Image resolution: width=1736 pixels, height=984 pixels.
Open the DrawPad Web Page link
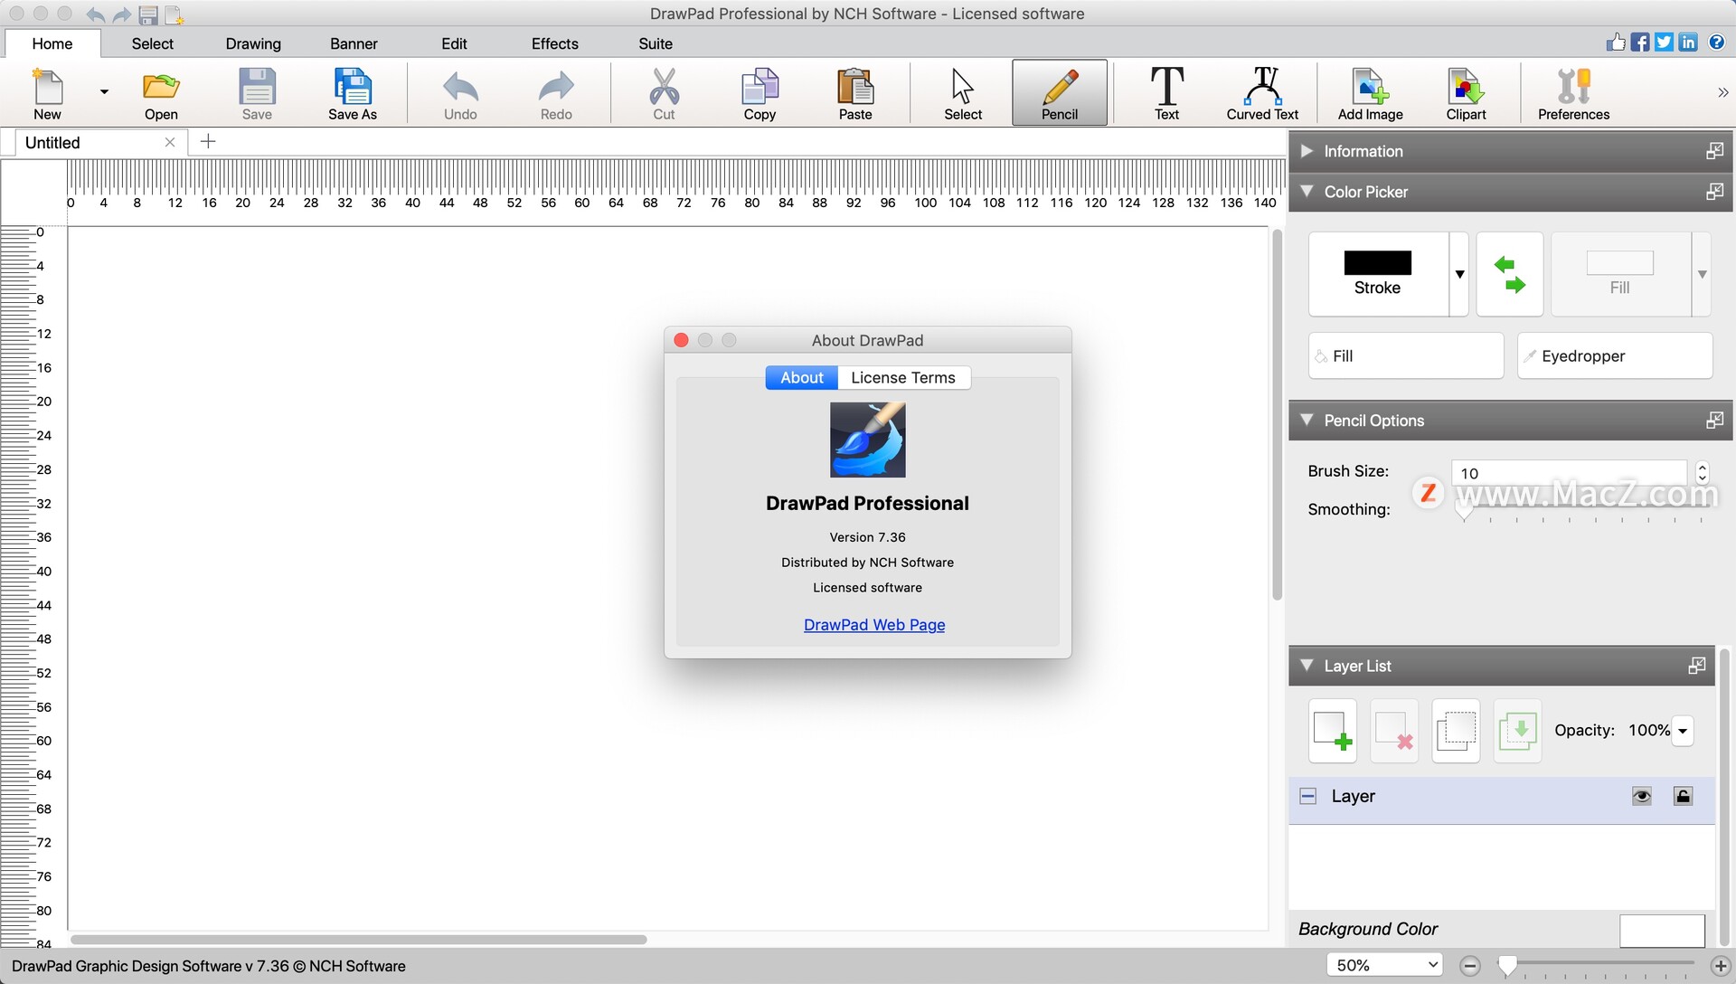click(873, 624)
